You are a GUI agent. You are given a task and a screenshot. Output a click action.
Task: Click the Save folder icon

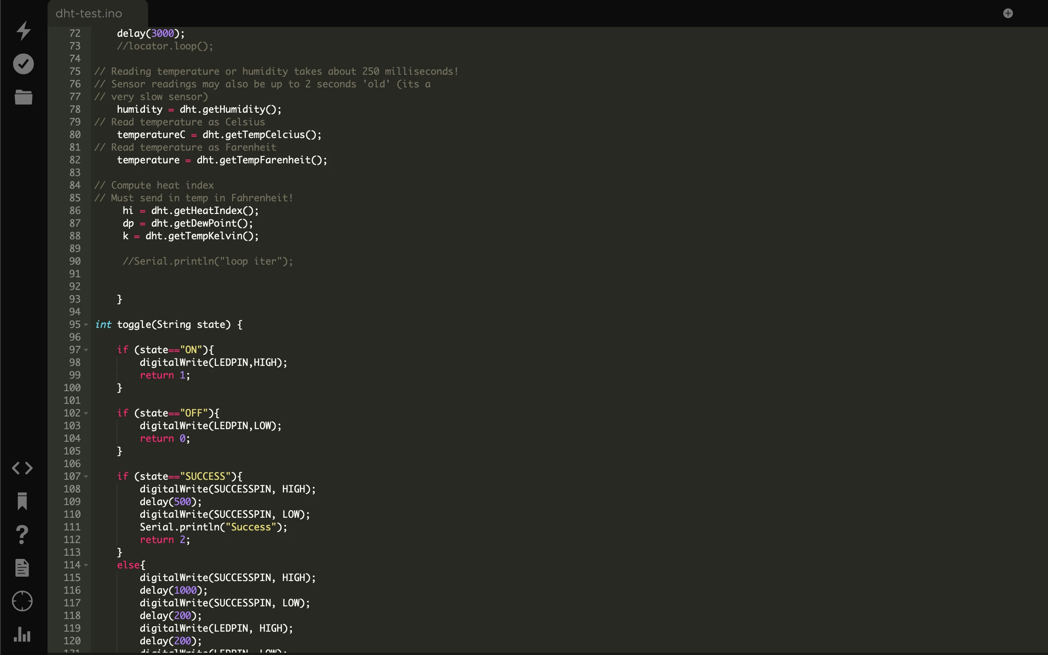coord(23,97)
